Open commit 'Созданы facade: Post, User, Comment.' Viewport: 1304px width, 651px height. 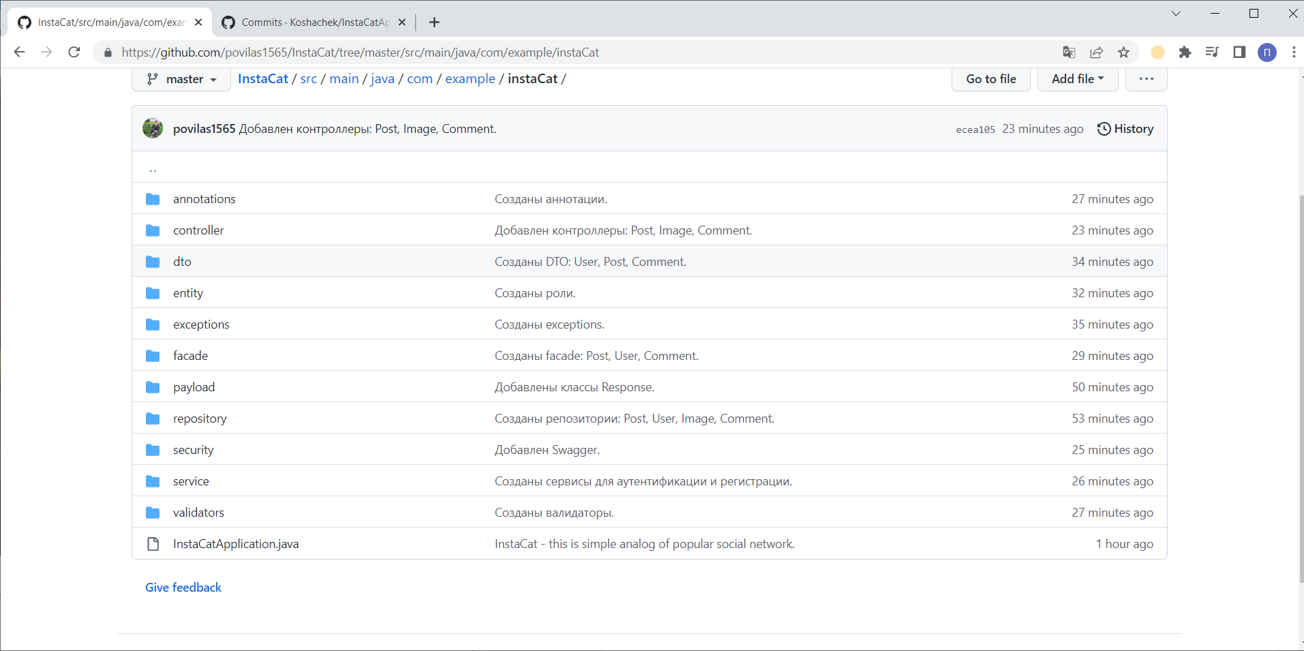(596, 356)
